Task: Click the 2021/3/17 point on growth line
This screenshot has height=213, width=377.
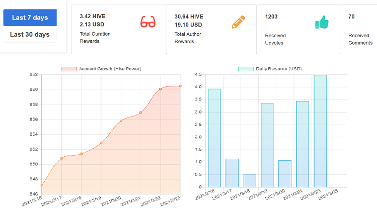Action: click(61, 158)
